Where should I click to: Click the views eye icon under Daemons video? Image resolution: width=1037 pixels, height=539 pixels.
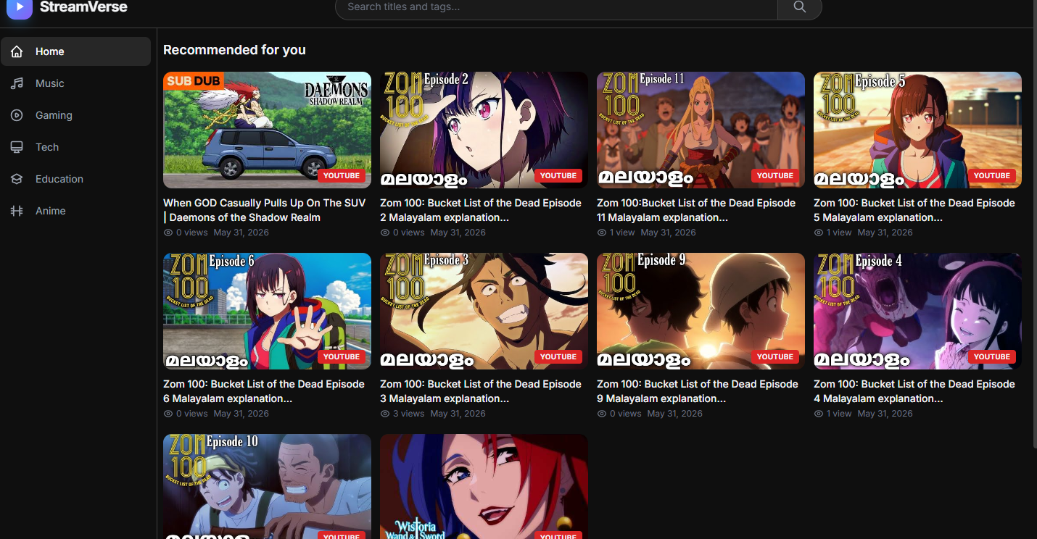(x=168, y=233)
